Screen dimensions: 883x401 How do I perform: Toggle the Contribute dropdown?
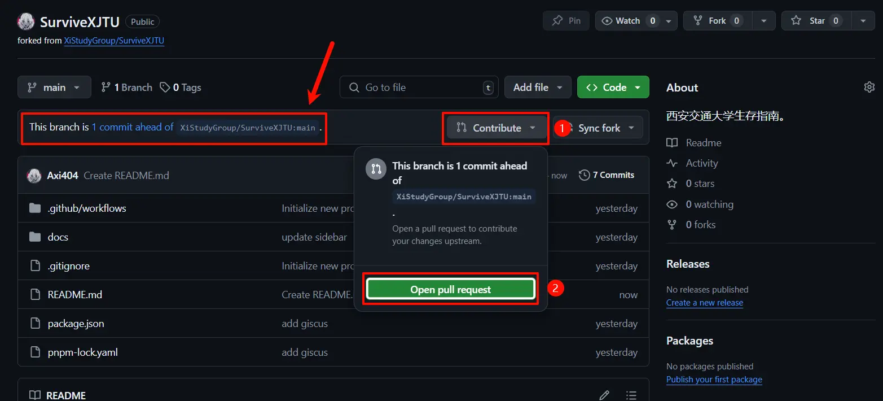(497, 128)
